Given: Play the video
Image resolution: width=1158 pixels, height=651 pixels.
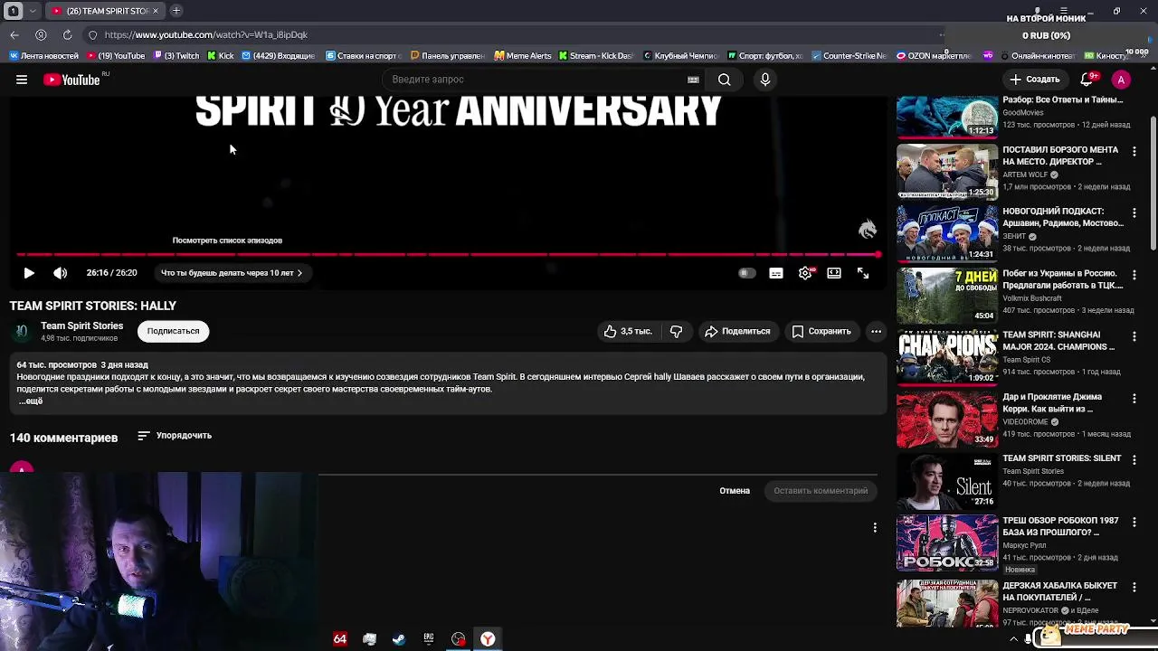Looking at the screenshot, I should pyautogui.click(x=29, y=273).
